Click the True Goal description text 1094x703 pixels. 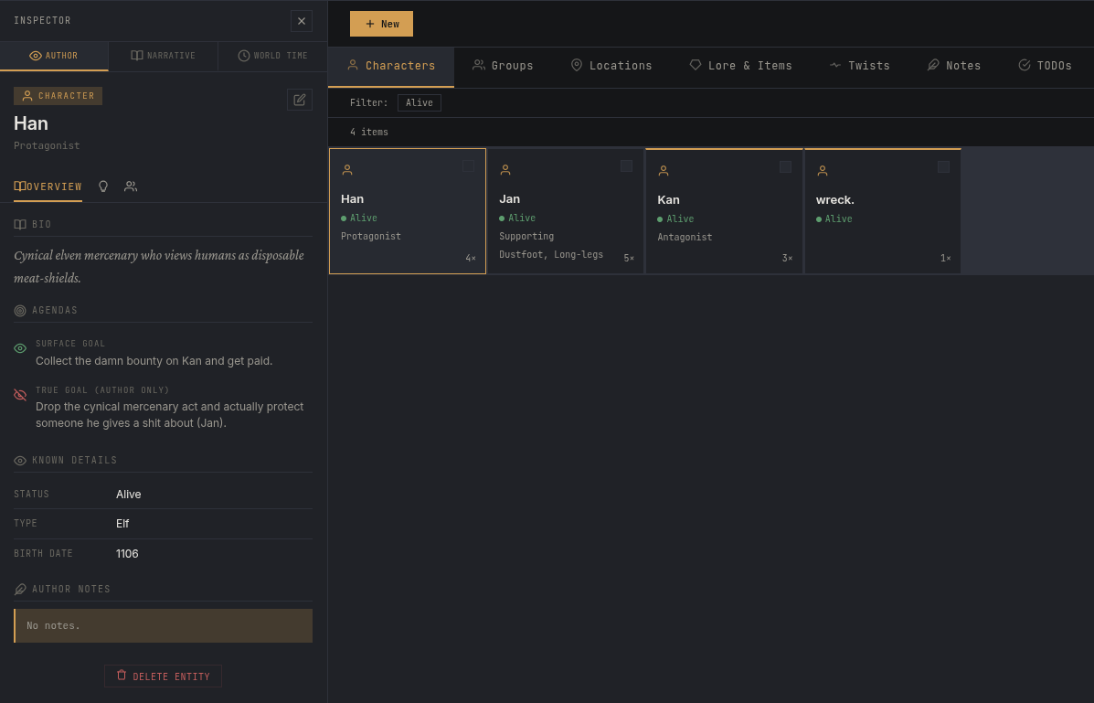coord(170,415)
